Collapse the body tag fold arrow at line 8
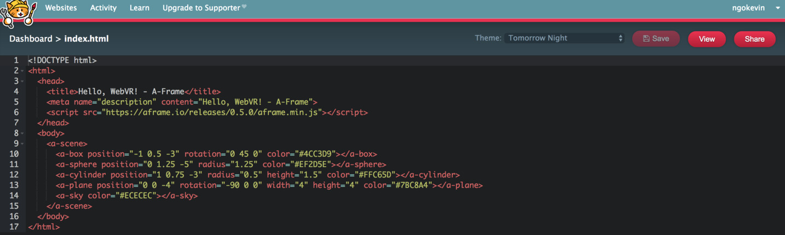The height and width of the screenshot is (235, 785). [22, 133]
